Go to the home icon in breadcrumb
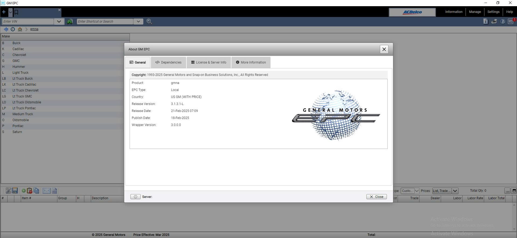 pos(20,29)
